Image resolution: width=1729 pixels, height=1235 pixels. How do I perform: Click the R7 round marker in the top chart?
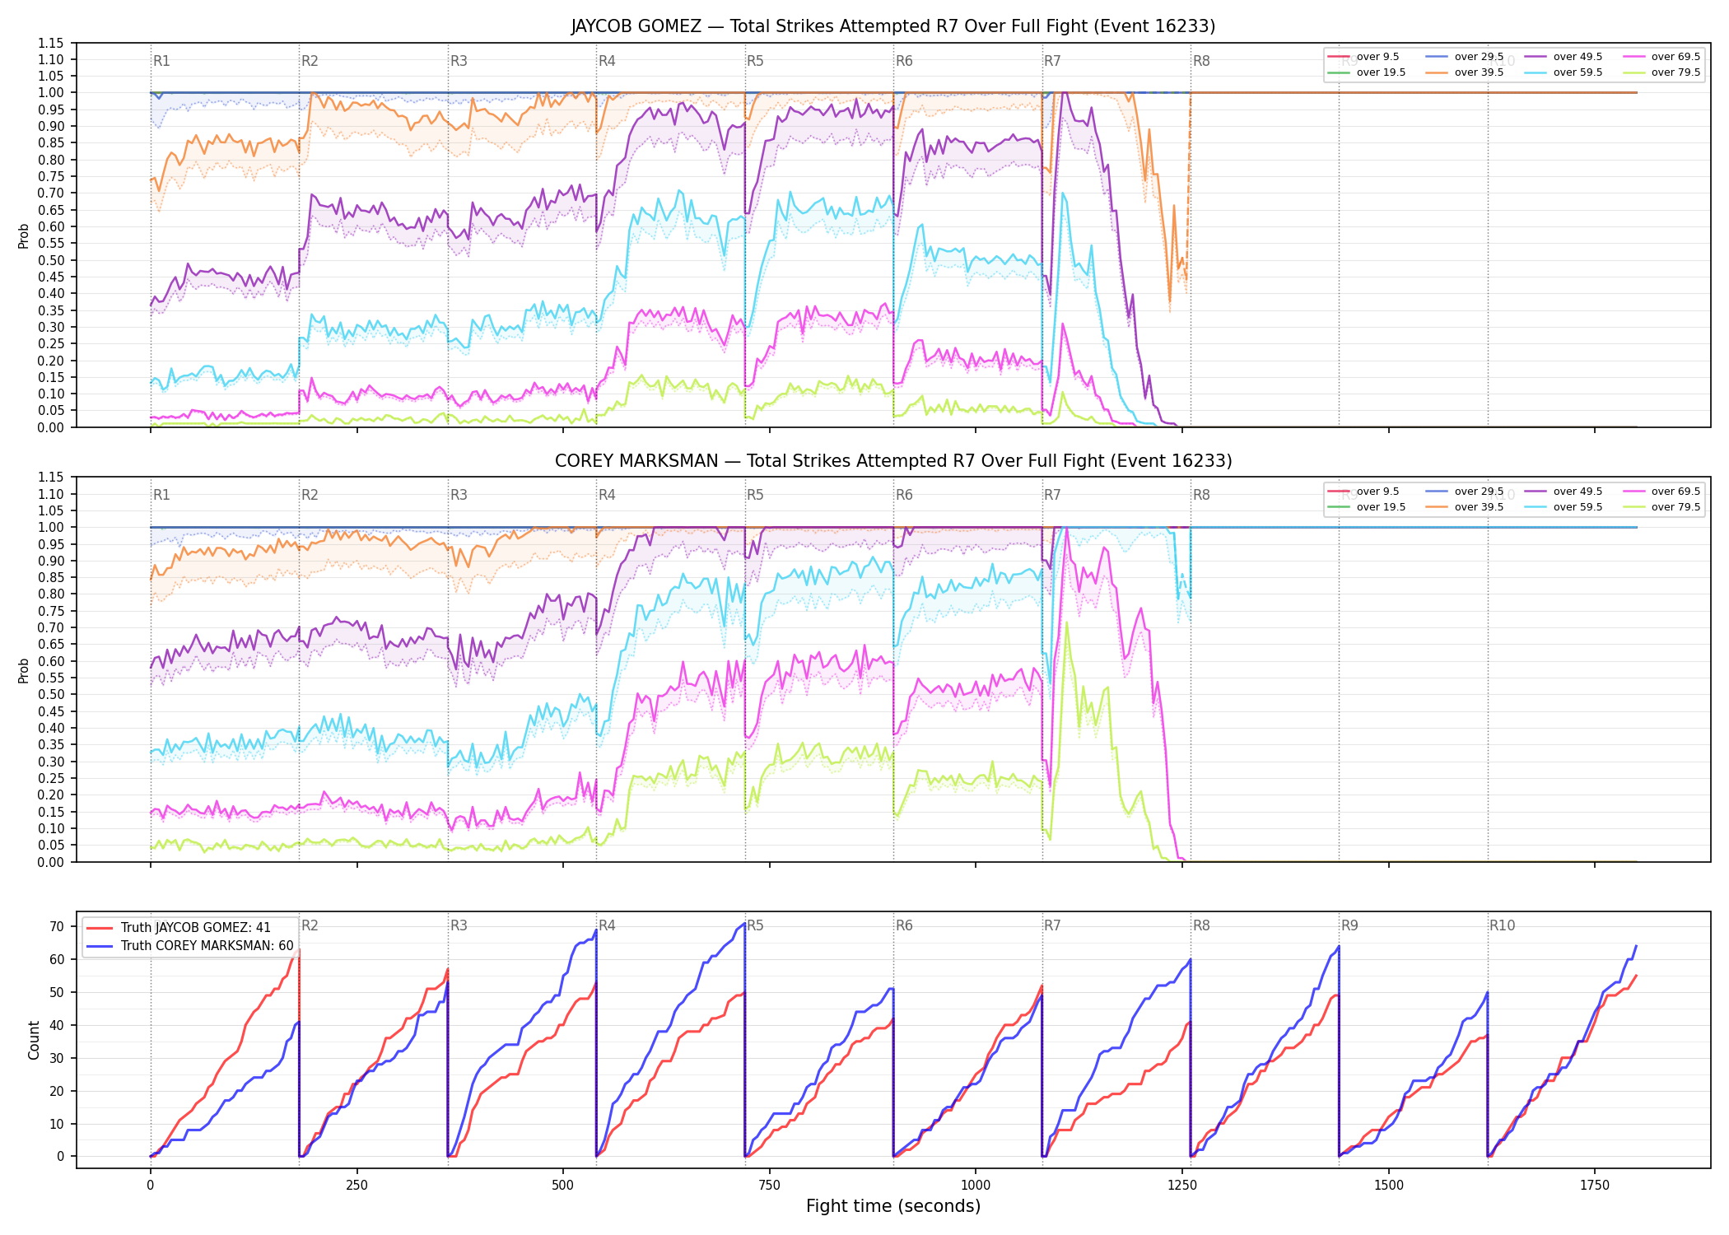point(1052,61)
